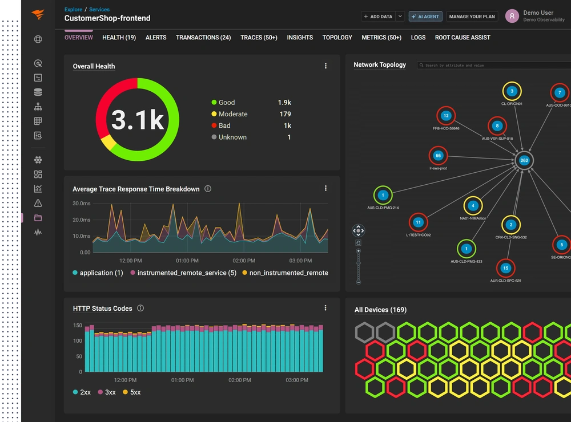
Task: Toggle the 3xx legend series
Action: click(107, 392)
